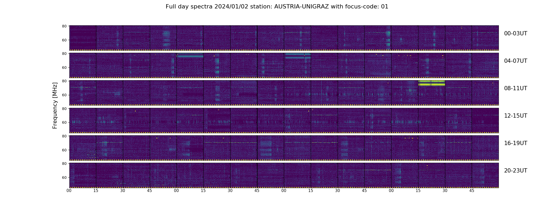554x211 pixels.
Task: Pick the '12-15UT' row label
Action: coord(515,116)
